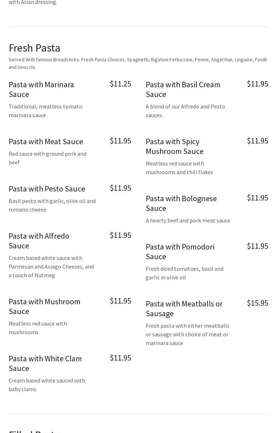Click the hearty beef and pork description
This screenshot has width=277, height=433.
coord(188,220)
